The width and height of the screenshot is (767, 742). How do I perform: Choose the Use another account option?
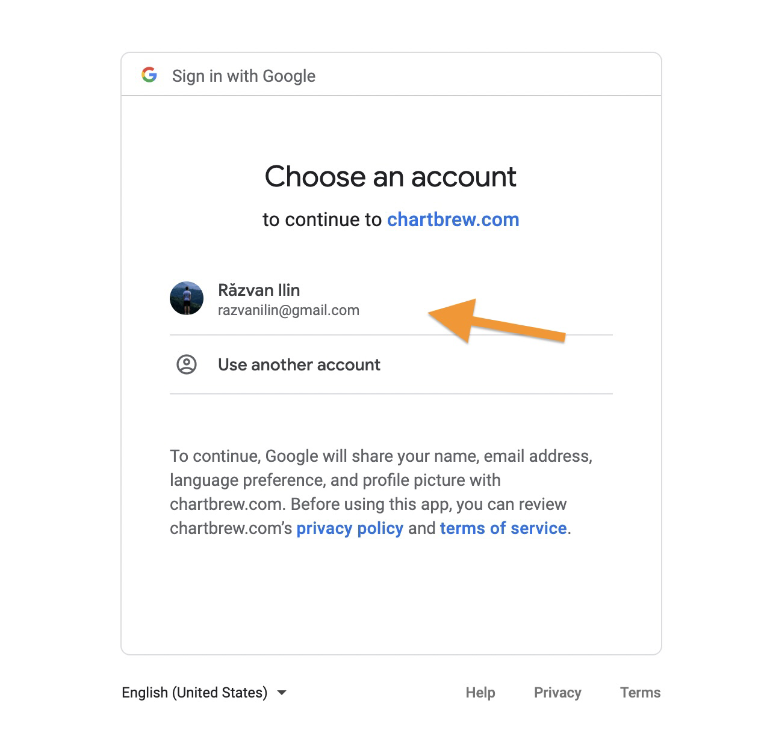pyautogui.click(x=391, y=364)
